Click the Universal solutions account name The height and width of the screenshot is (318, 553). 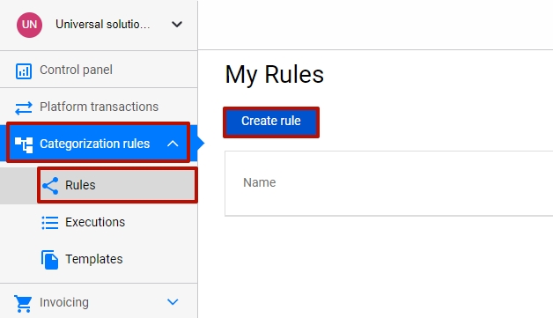pos(103,25)
